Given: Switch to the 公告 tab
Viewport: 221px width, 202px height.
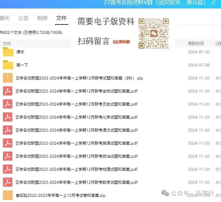Looking at the screenshot, I should (24, 18).
